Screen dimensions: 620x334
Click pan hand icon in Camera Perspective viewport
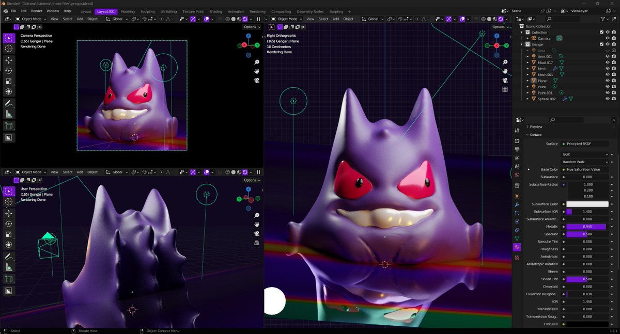click(x=257, y=71)
